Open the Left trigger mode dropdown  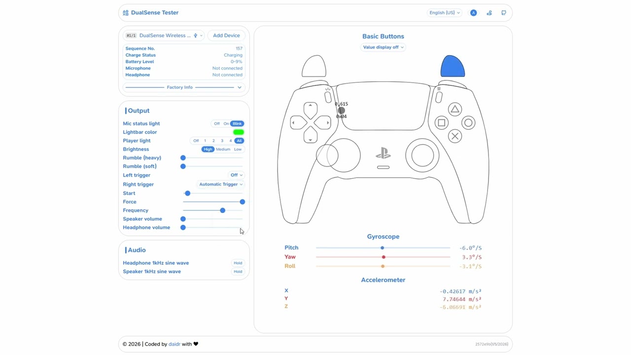(x=236, y=175)
